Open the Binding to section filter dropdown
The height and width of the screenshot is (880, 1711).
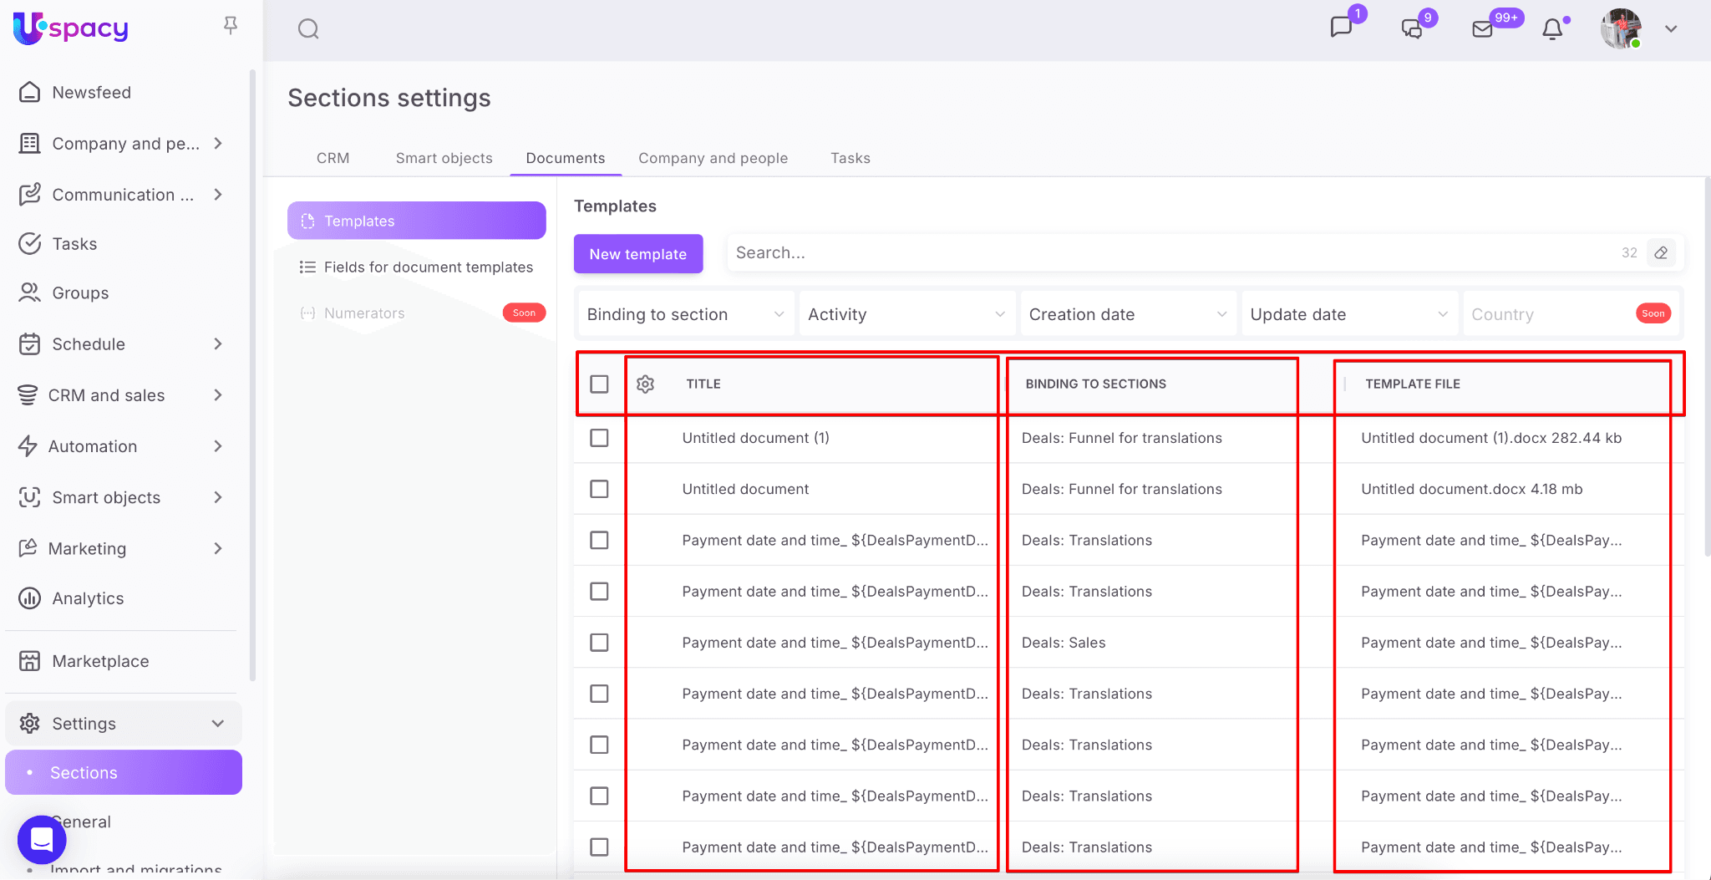point(685,314)
